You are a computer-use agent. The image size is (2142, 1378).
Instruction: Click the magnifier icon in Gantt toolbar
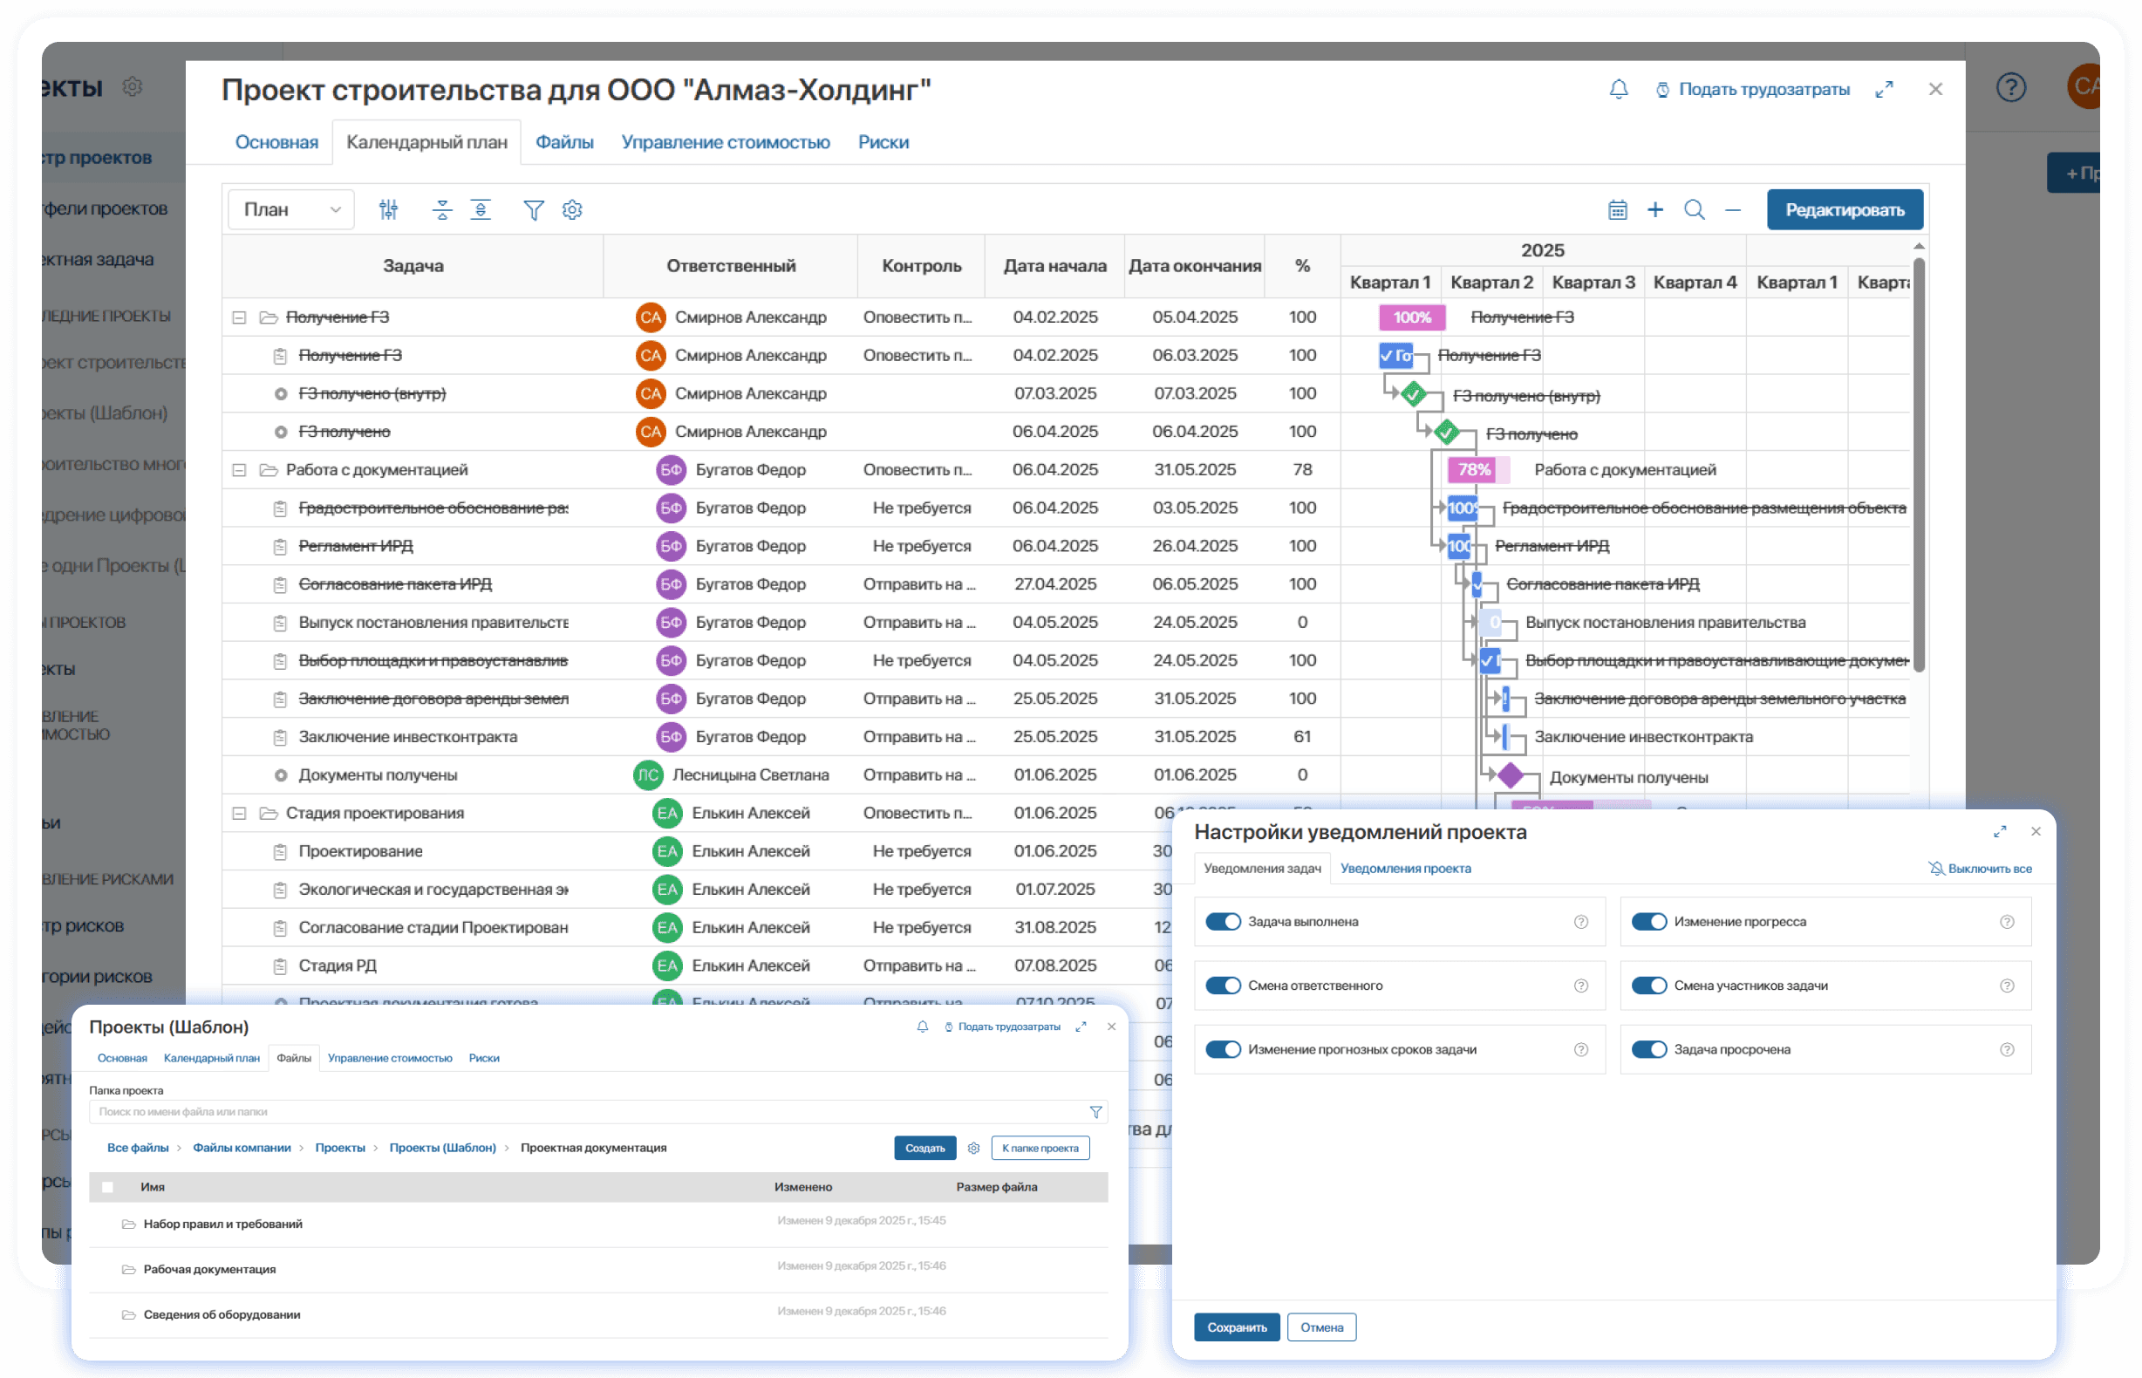[x=1694, y=210]
